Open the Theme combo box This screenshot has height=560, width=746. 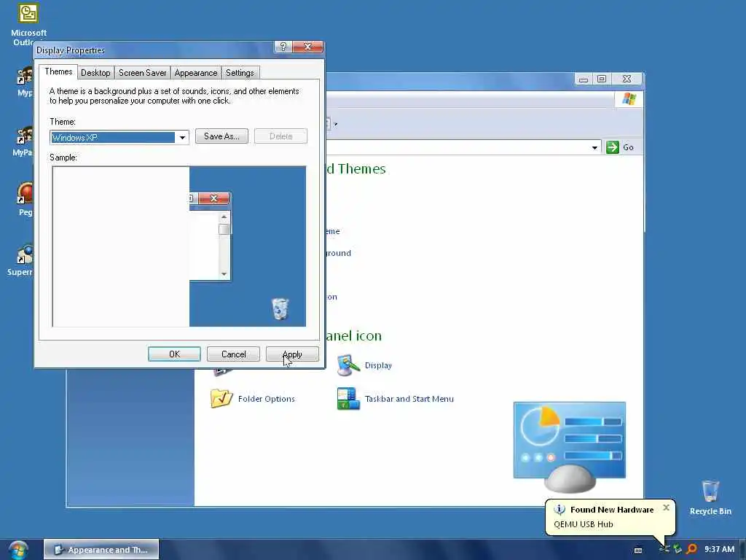point(119,138)
